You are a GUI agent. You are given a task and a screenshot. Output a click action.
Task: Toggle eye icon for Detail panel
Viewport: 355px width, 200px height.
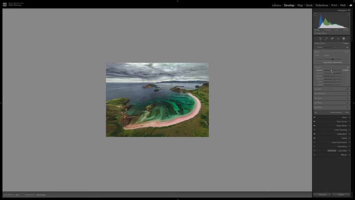[314, 138]
